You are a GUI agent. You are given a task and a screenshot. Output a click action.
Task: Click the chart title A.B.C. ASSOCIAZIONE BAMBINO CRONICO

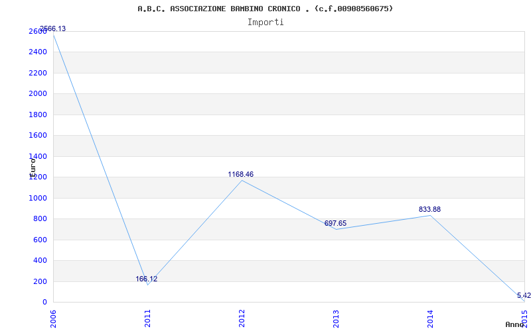265,9
